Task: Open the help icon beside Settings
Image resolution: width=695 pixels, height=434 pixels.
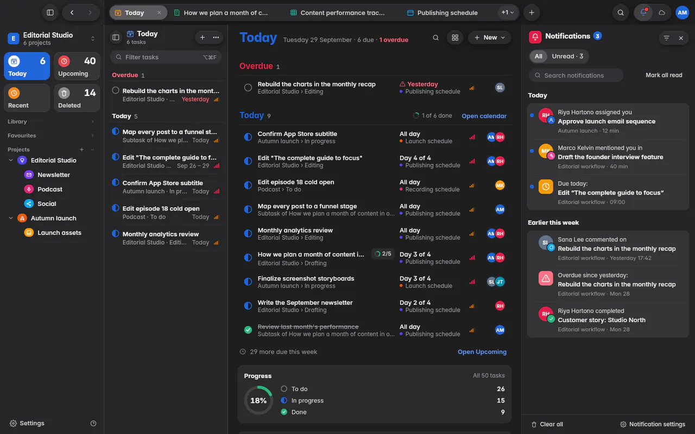Action: coord(93,423)
